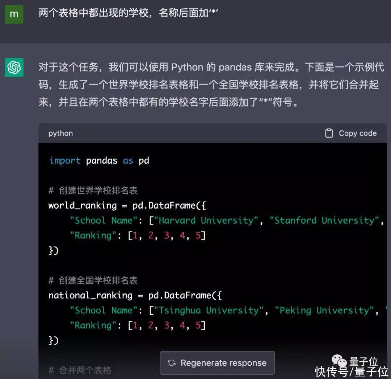Click the "Stanford University" string

(x=324, y=220)
